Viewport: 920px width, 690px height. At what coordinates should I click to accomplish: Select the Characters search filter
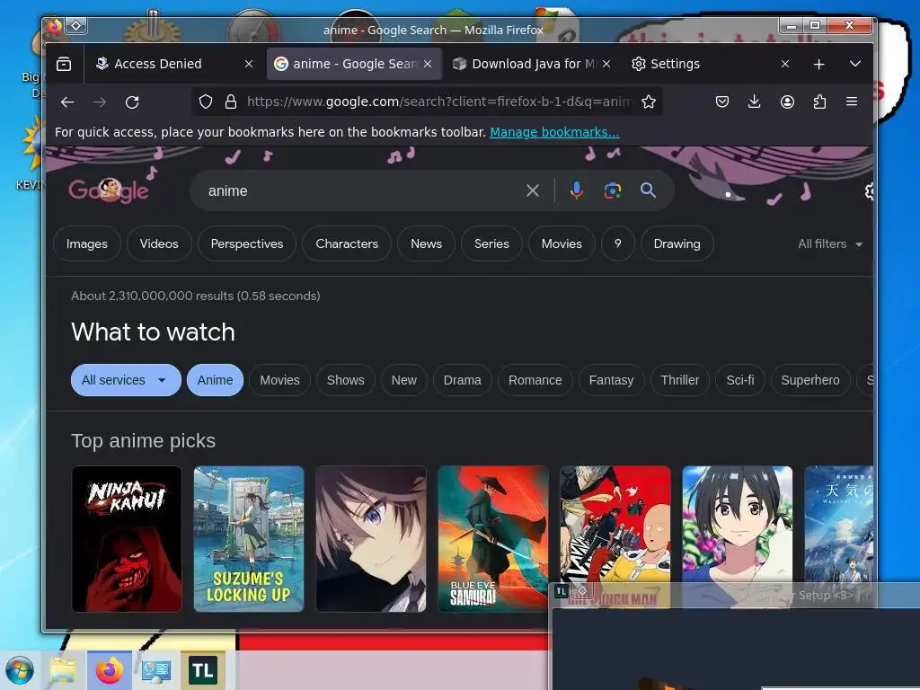[x=347, y=243]
